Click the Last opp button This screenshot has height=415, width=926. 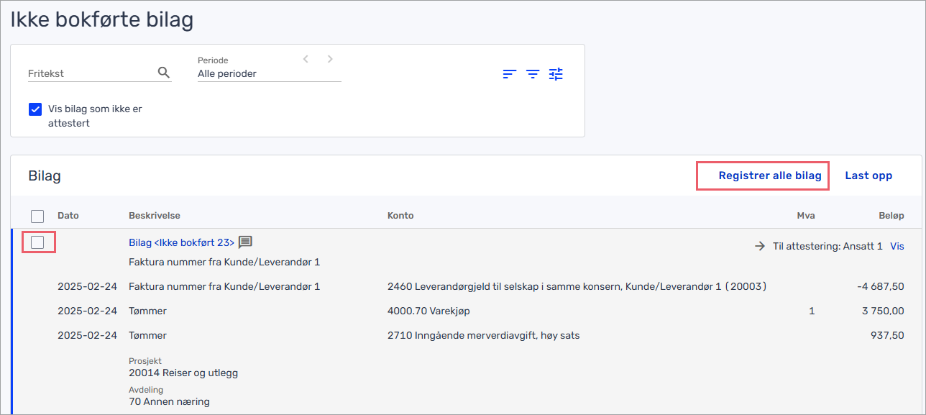(868, 175)
